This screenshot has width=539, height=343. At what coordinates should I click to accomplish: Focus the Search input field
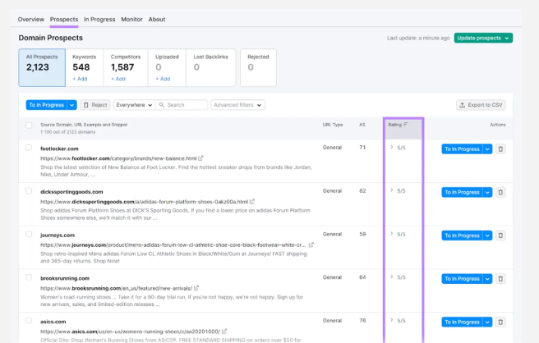(x=182, y=105)
